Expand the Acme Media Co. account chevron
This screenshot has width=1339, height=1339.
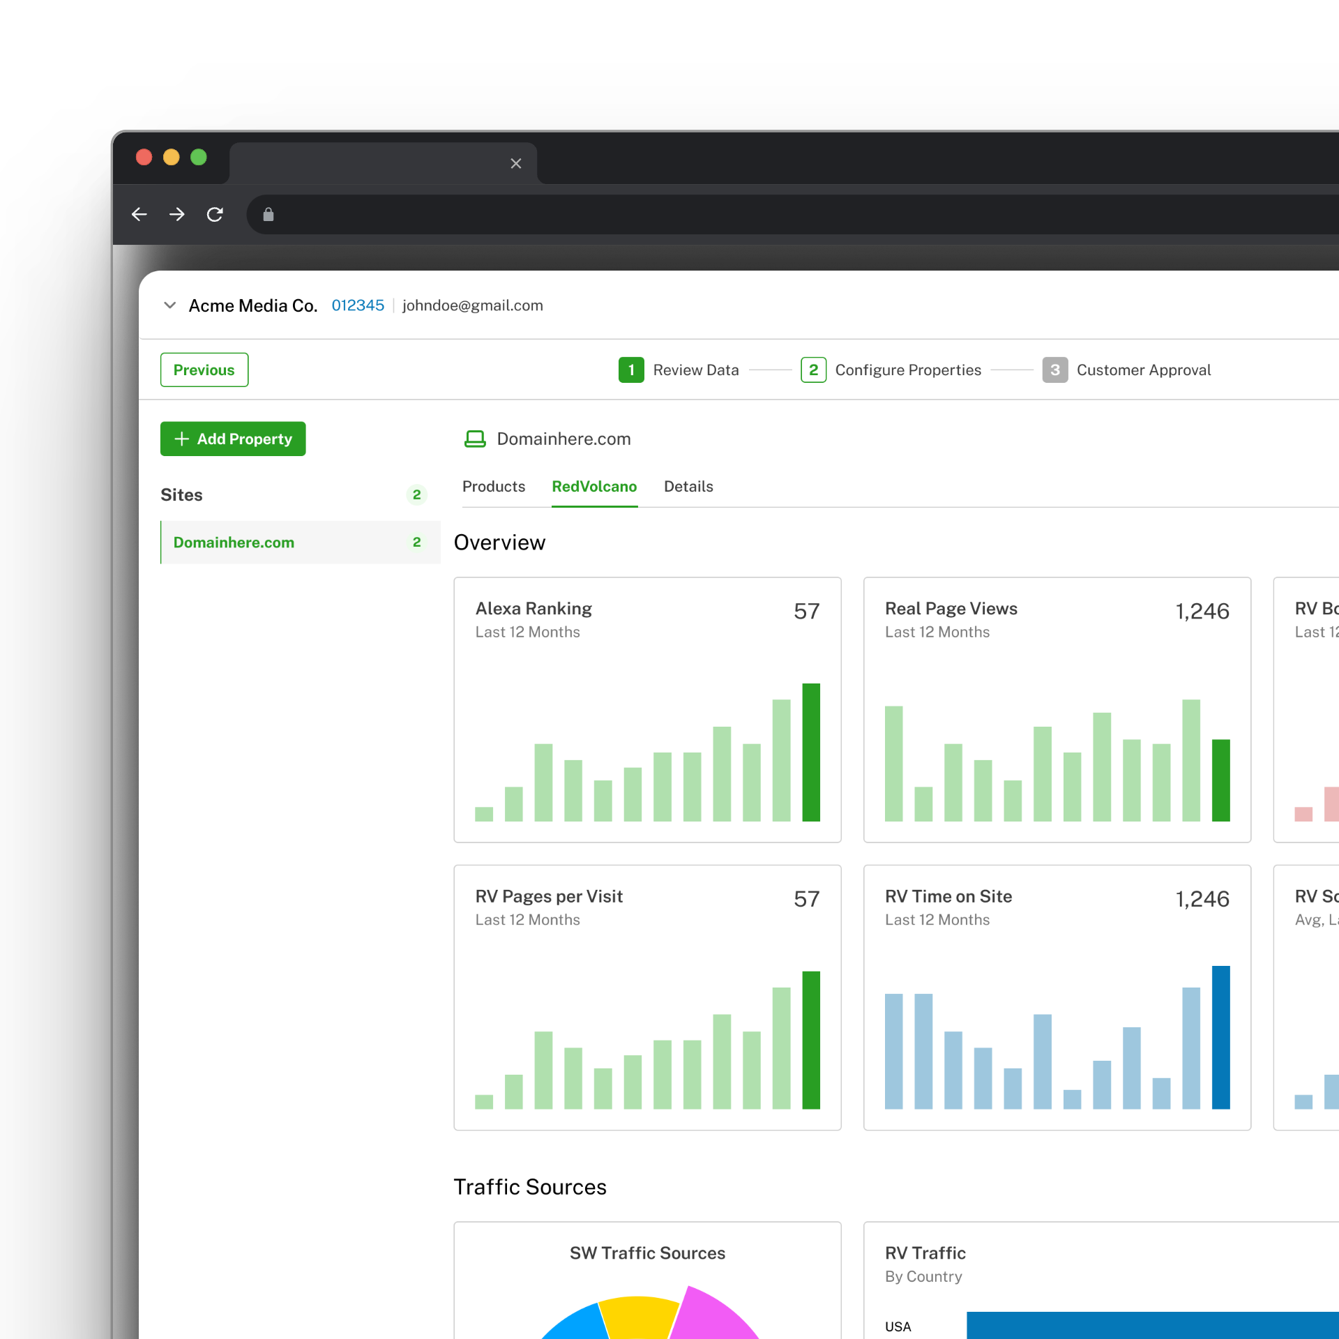[x=169, y=305]
